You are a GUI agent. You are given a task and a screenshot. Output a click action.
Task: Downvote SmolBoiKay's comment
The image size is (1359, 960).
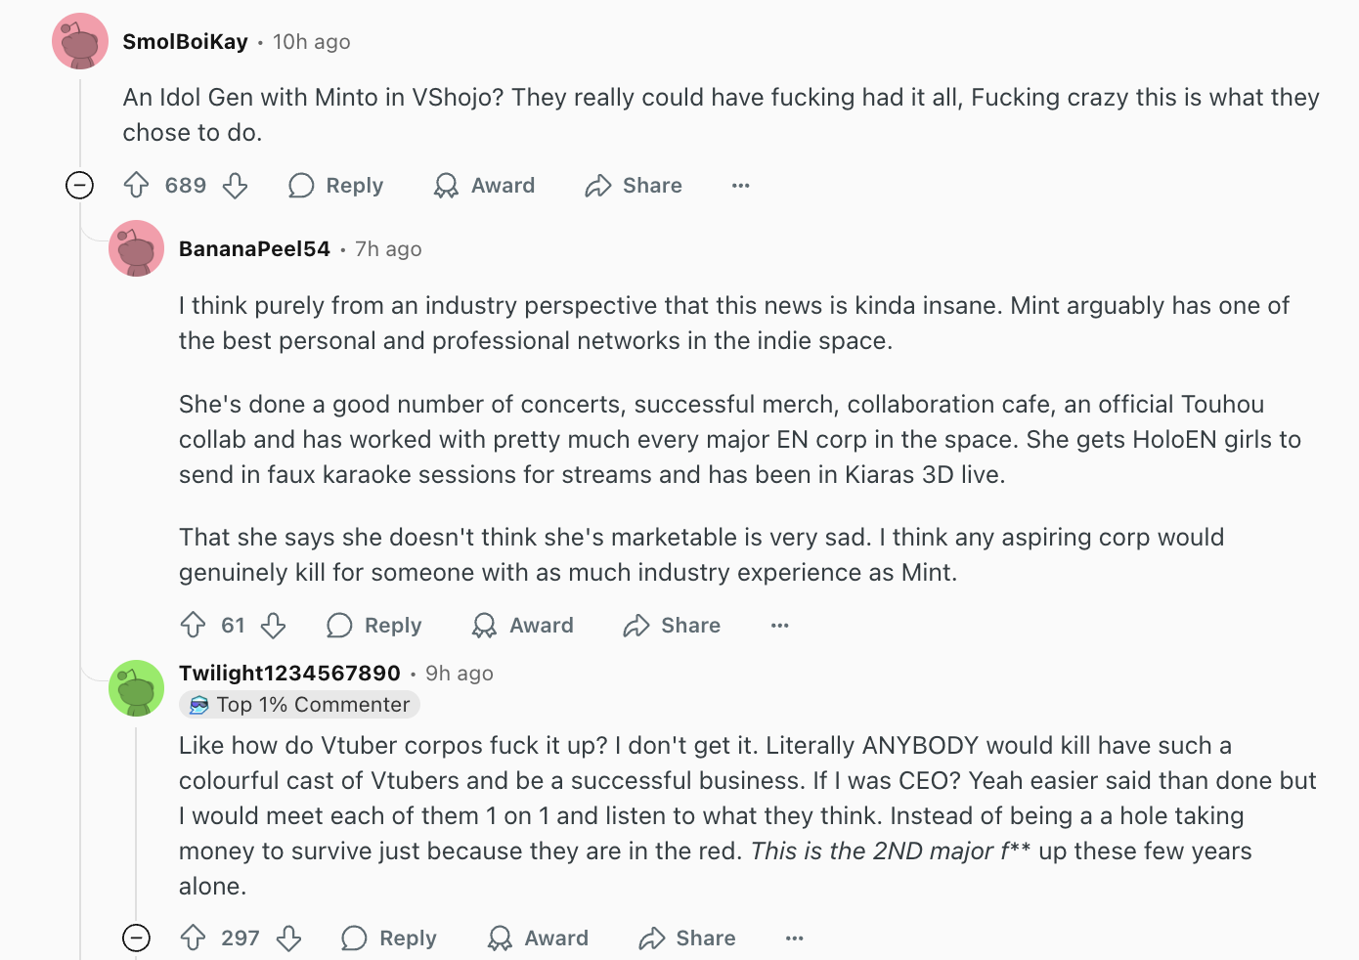[235, 186]
